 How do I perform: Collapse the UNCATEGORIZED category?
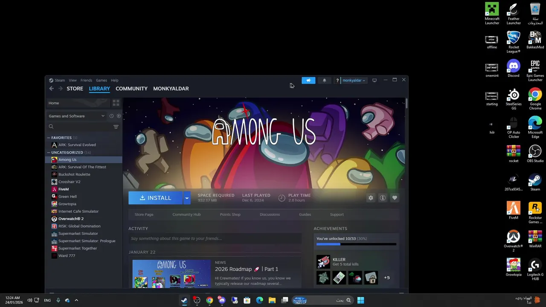click(x=49, y=152)
